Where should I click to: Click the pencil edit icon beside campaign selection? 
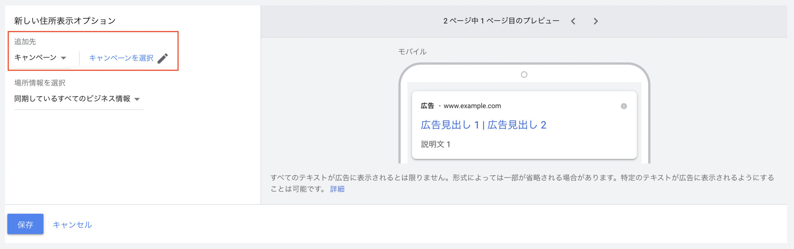(x=163, y=58)
